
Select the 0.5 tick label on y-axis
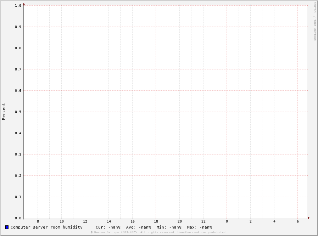click(18, 112)
